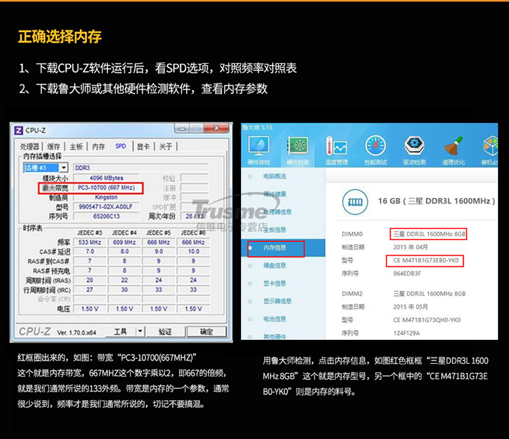The image size is (509, 439).
Task: Open 温度管理 thermometer icon
Action: point(337,146)
